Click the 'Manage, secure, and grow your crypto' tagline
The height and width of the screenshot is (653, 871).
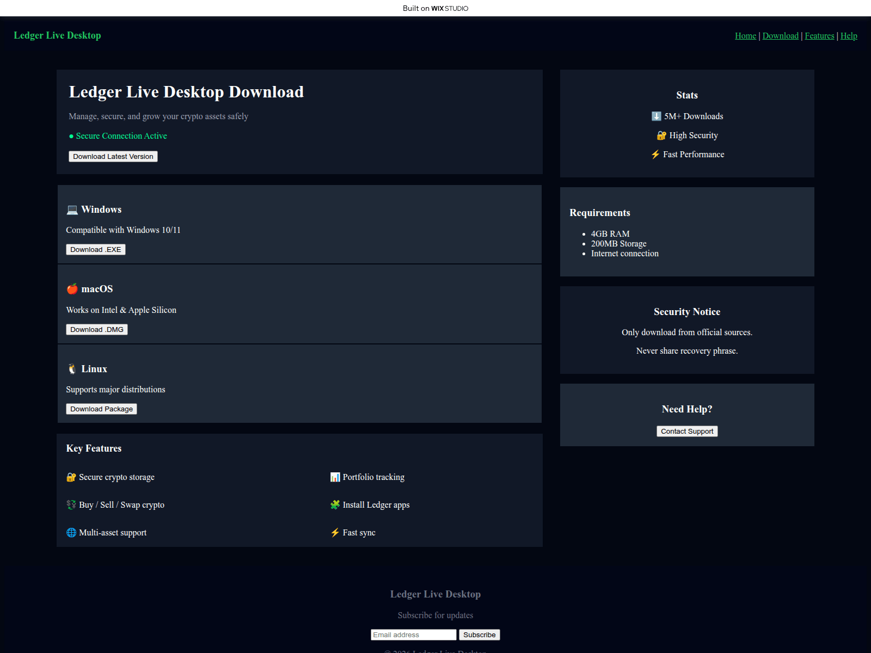tap(158, 116)
